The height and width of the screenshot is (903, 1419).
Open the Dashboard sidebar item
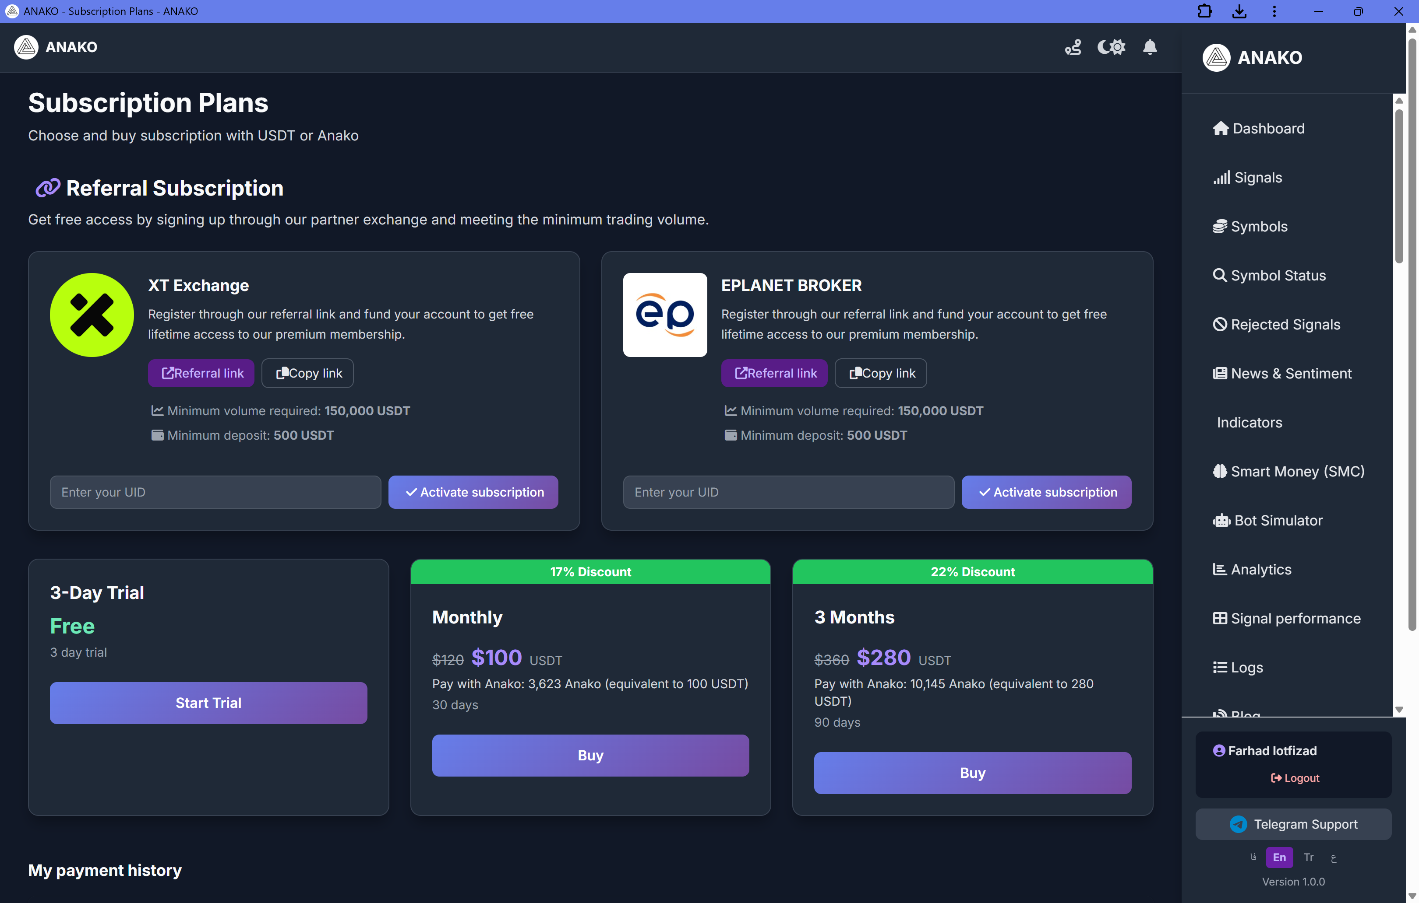1258,128
